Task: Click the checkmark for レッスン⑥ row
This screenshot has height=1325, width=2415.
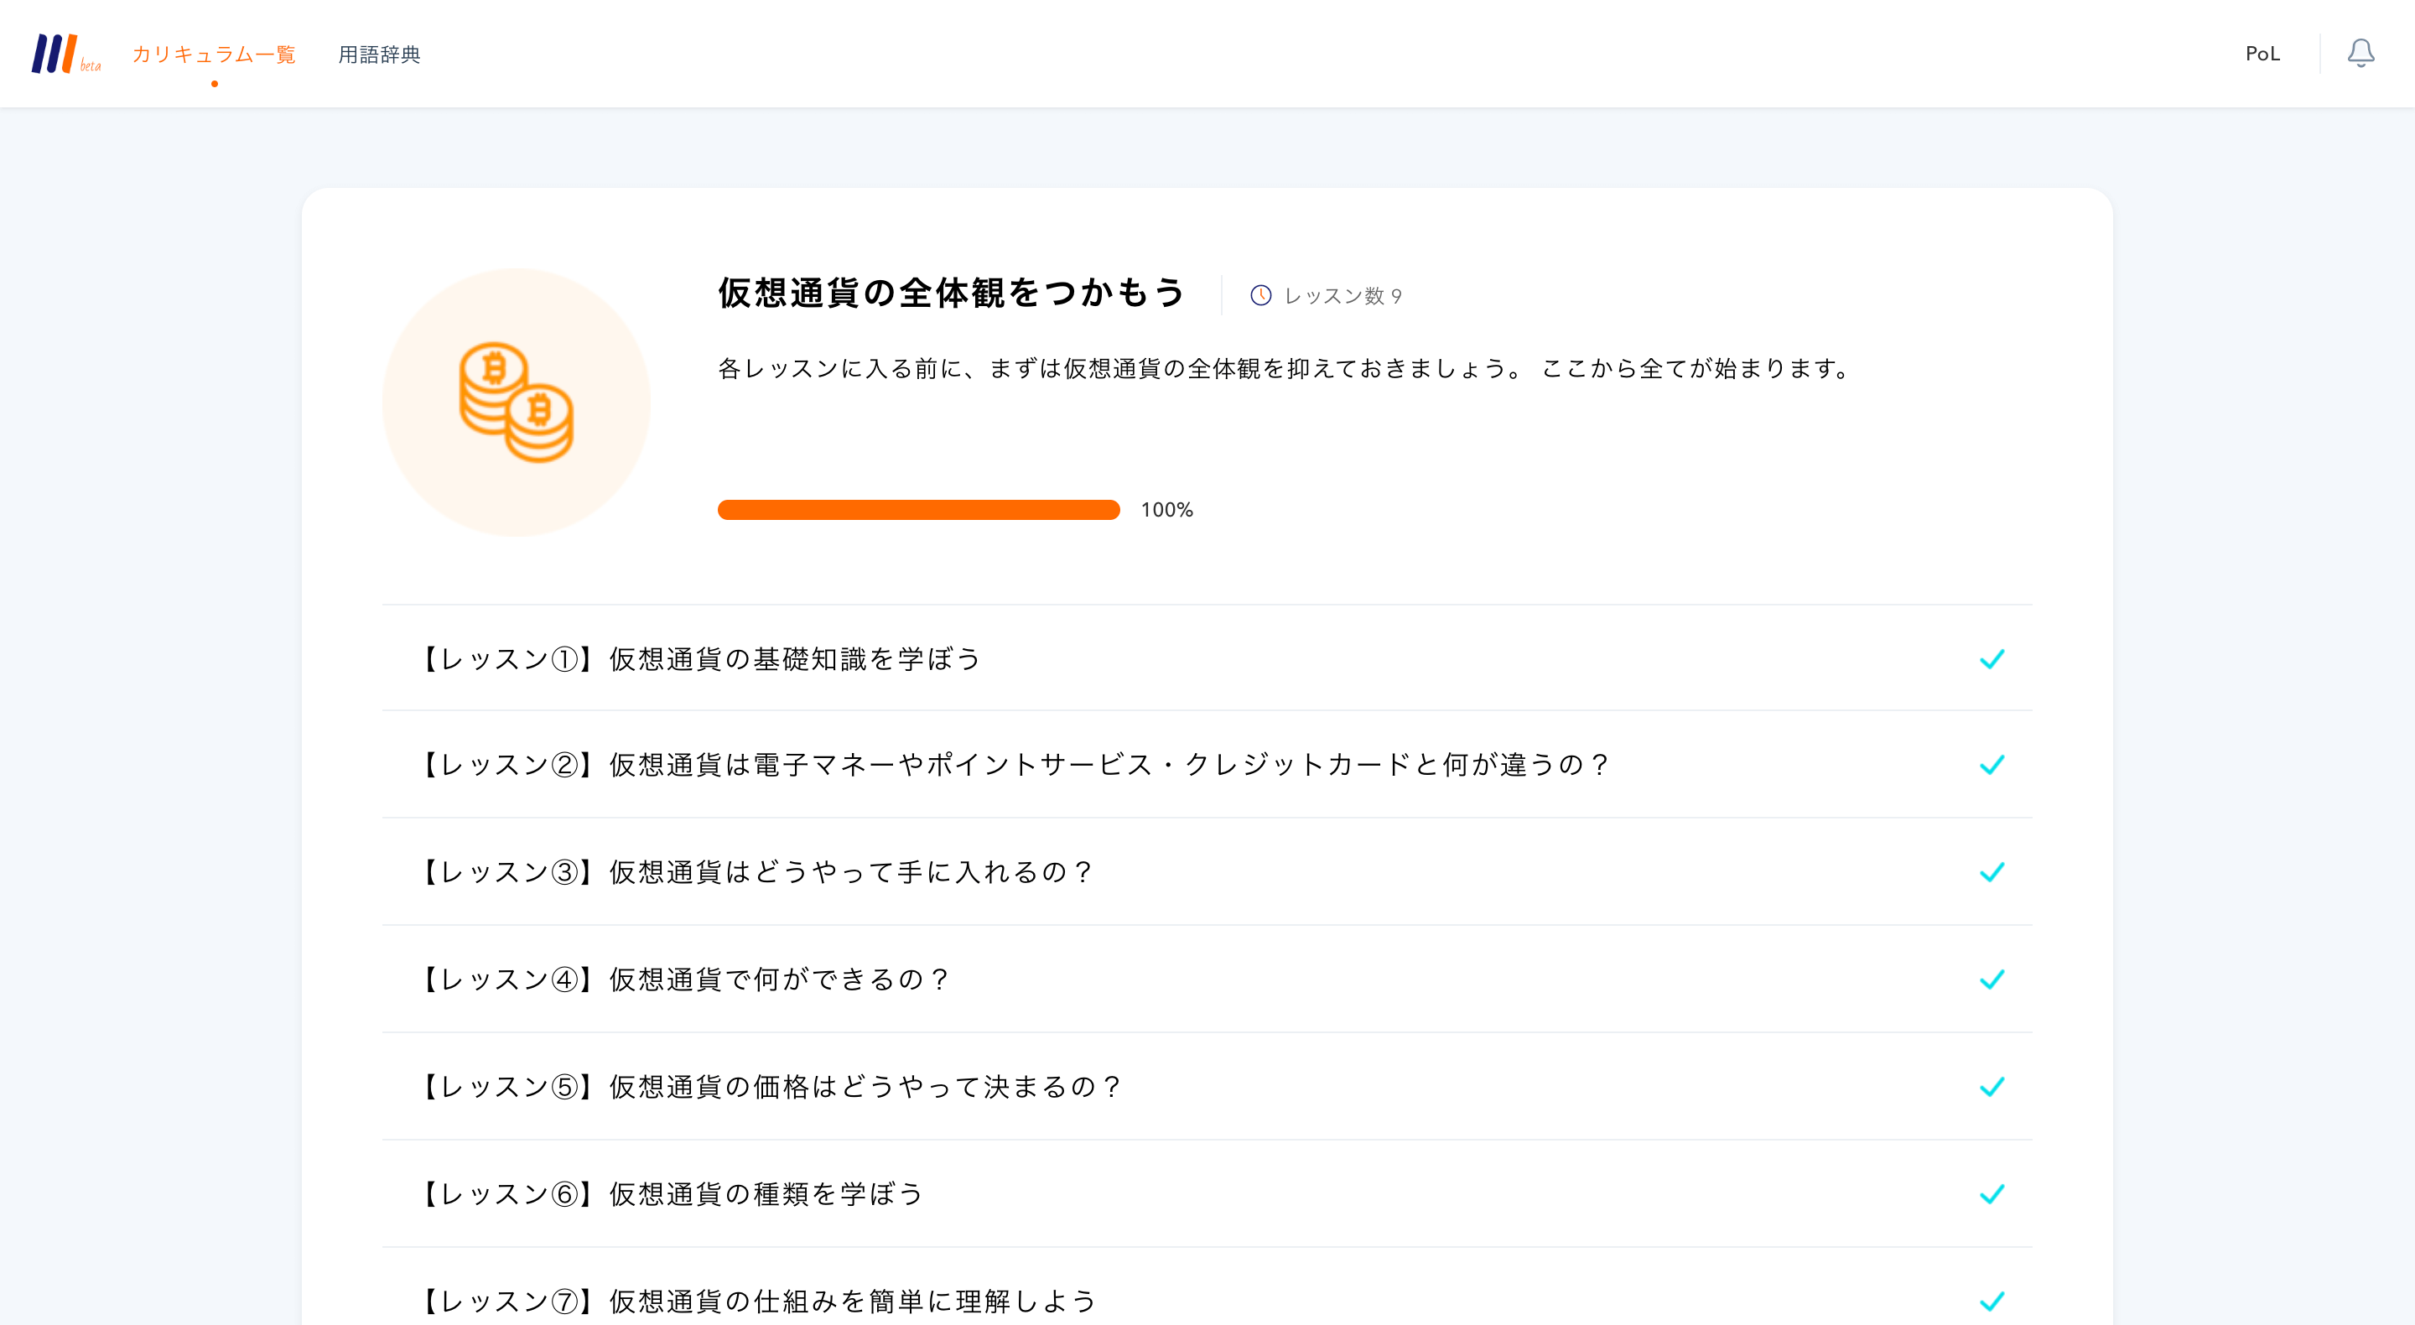Action: point(1992,1193)
